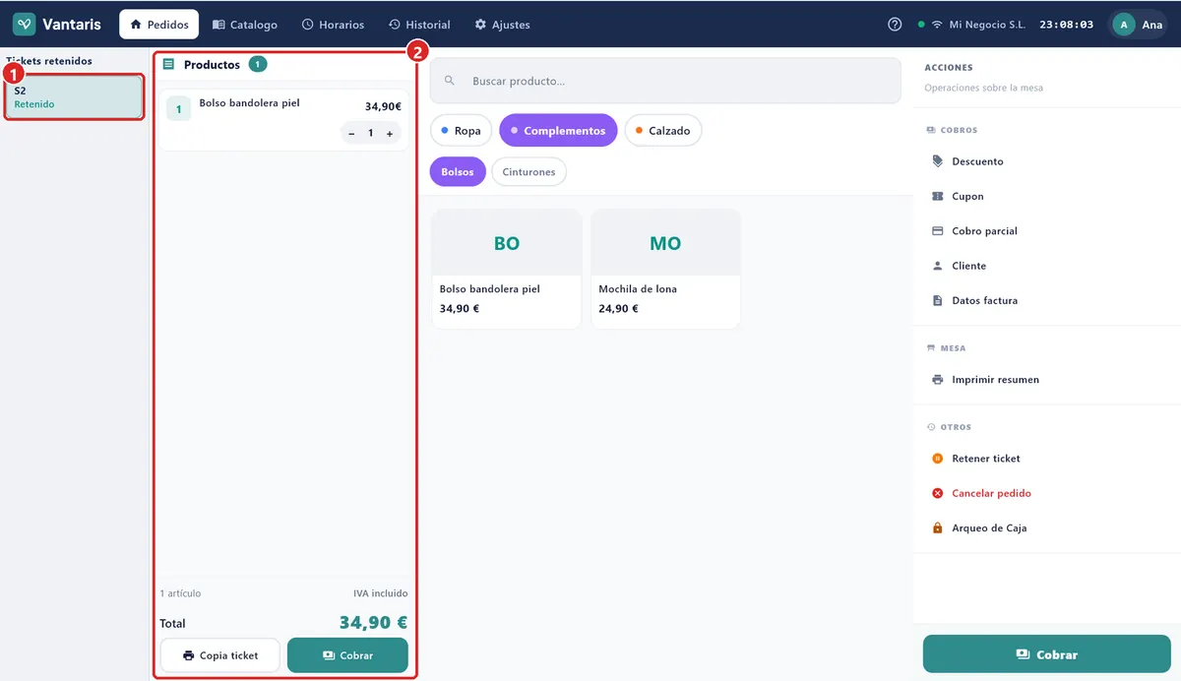Click the Productos list icon
Image resolution: width=1181 pixels, height=681 pixels.
(168, 65)
